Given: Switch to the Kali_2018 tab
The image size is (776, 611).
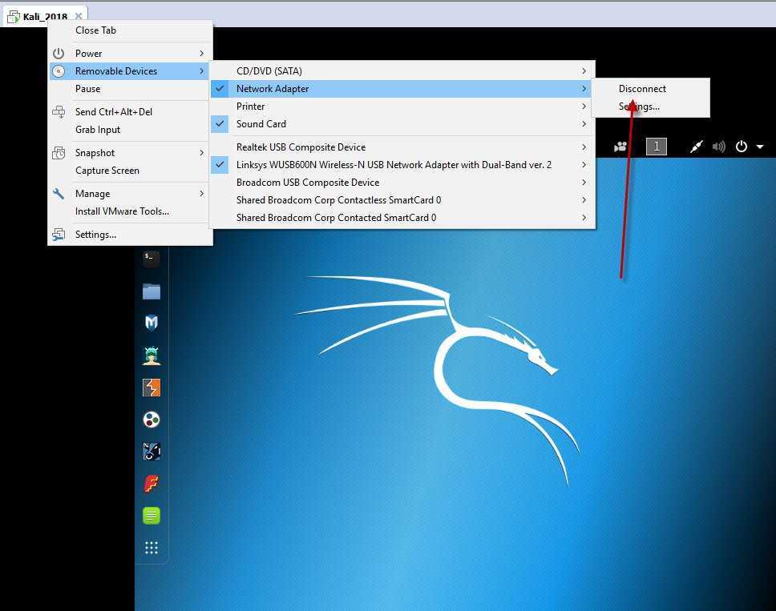Looking at the screenshot, I should (x=45, y=17).
